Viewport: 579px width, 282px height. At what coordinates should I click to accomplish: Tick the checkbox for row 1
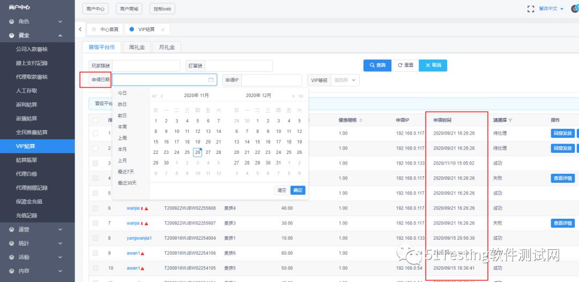(95, 133)
